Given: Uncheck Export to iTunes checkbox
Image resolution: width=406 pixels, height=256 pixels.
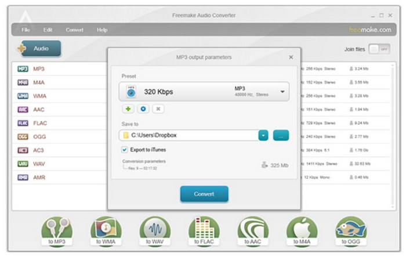Looking at the screenshot, I should (x=125, y=150).
